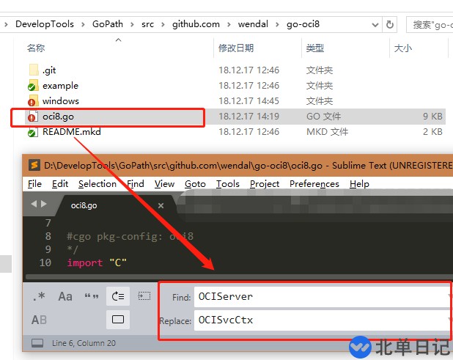Click the 9 KB size cell
The height and width of the screenshot is (360, 453).
432,117
